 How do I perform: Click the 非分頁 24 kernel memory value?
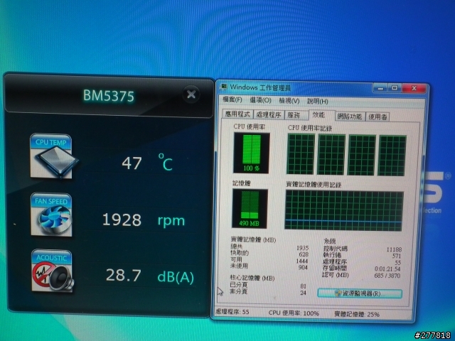[x=304, y=293]
